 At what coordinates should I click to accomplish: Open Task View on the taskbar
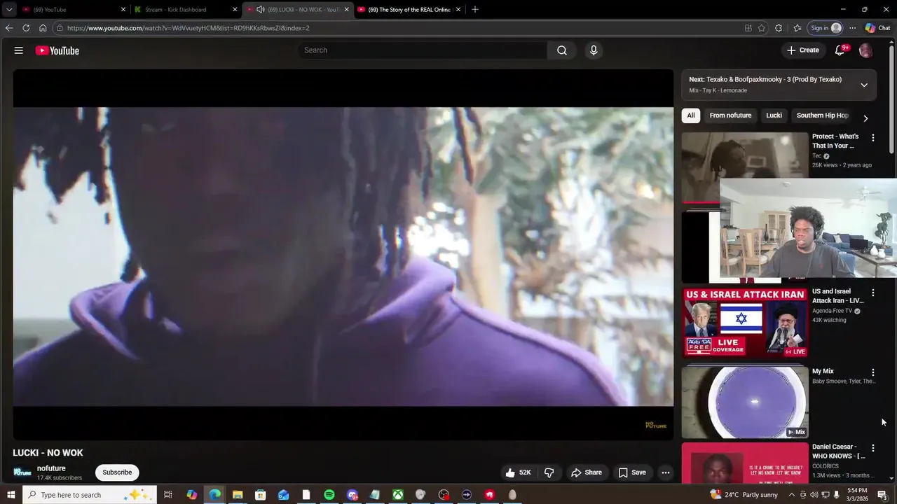coord(168,495)
